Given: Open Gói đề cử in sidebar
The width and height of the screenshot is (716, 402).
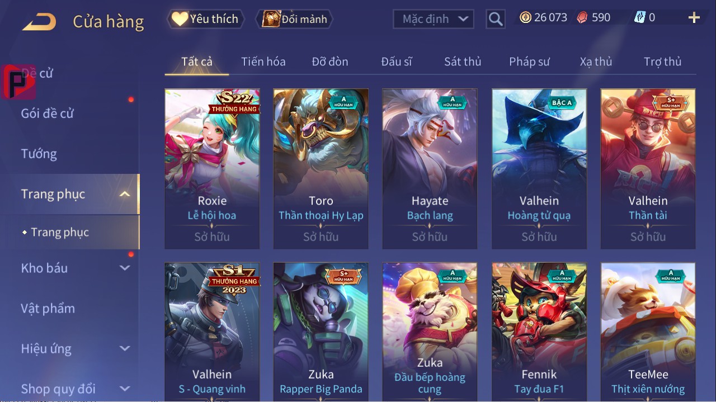Looking at the screenshot, I should coord(48,113).
